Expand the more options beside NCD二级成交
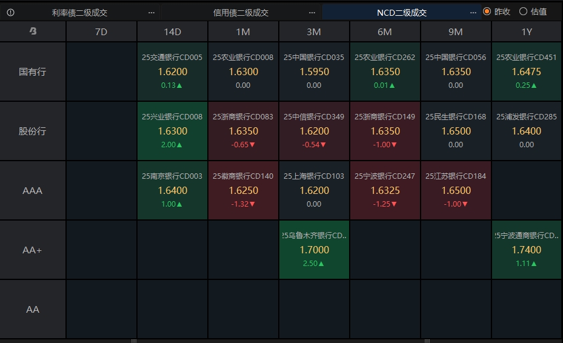 [x=473, y=12]
